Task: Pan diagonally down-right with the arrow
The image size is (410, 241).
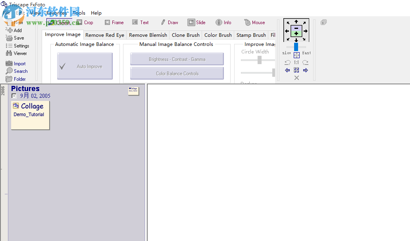Action: pyautogui.click(x=305, y=39)
